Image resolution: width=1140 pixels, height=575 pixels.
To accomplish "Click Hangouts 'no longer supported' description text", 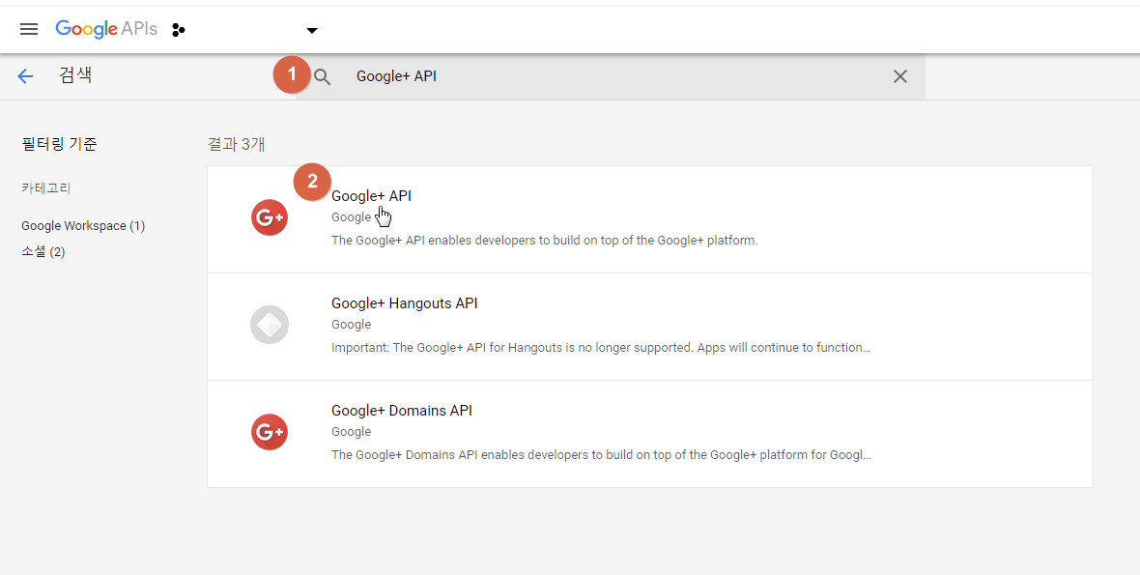I will [x=601, y=348].
